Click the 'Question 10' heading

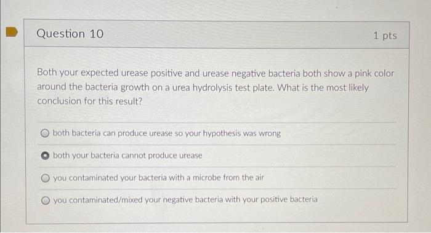coord(70,34)
